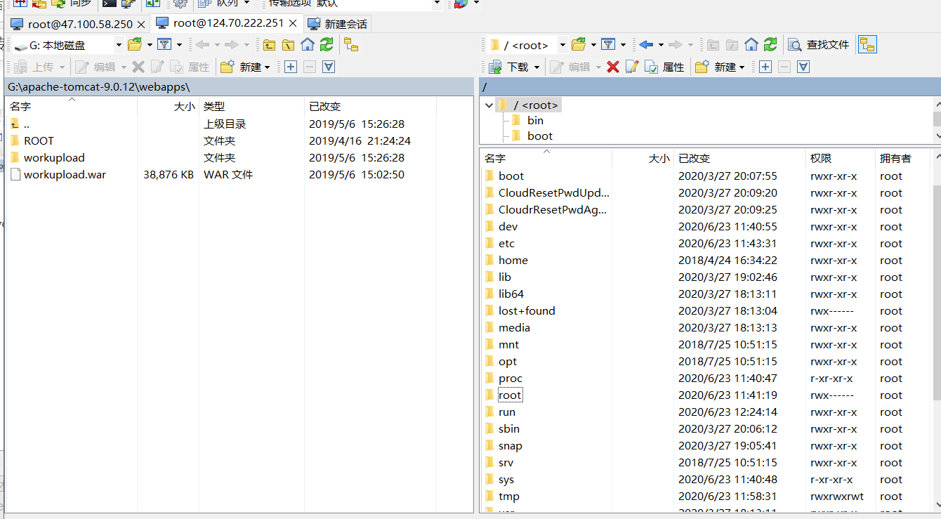Go to root directory in local panel

[x=289, y=45]
